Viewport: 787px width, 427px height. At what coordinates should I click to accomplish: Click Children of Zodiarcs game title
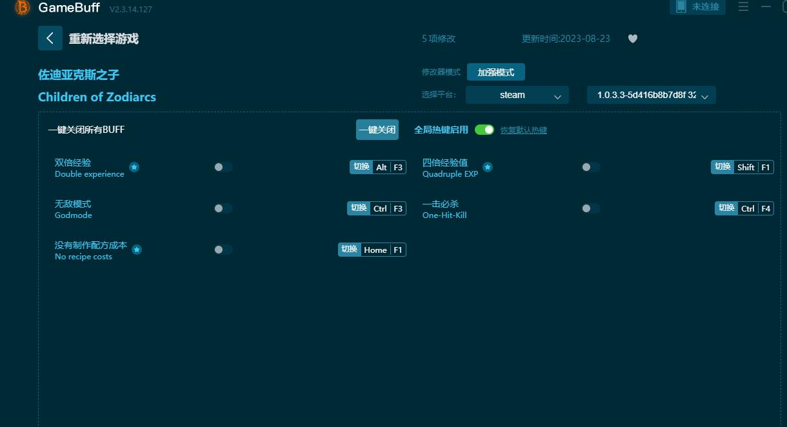pyautogui.click(x=97, y=97)
